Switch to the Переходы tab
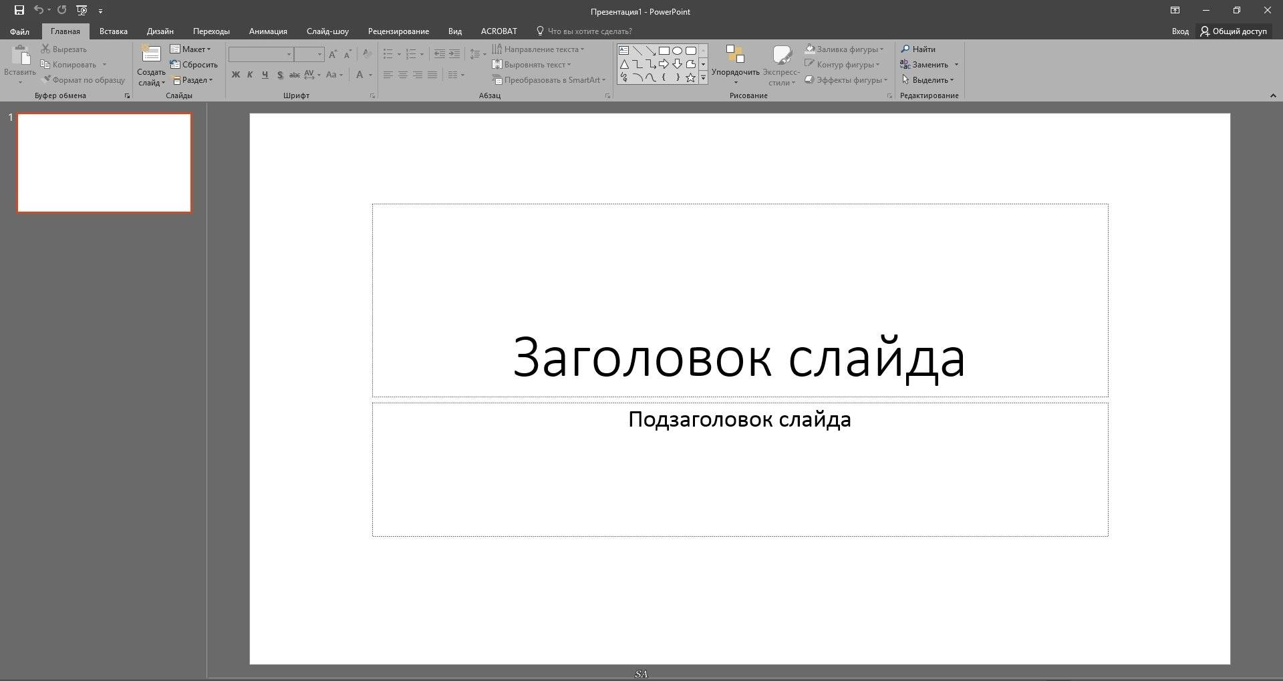The width and height of the screenshot is (1283, 681). coord(211,31)
